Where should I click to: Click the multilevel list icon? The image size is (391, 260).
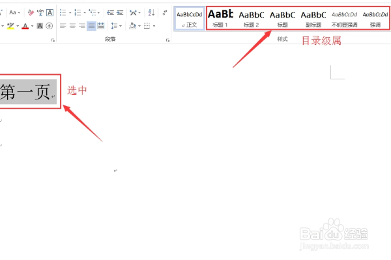(x=93, y=12)
